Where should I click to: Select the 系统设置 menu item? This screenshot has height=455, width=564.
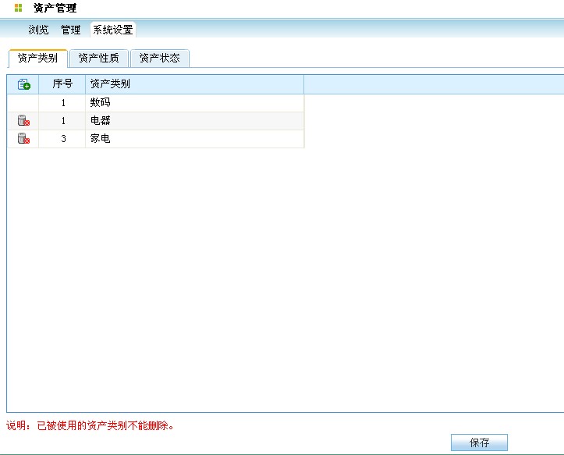pos(113,30)
